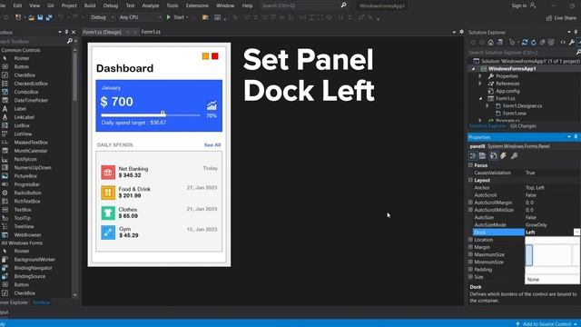This screenshot has height=327, width=581.
Task: Click the Property Pages key icon
Action: (514, 155)
